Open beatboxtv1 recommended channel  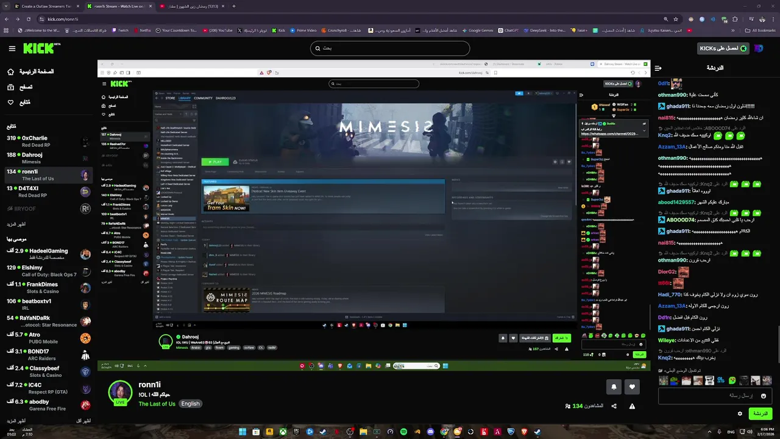point(48,304)
